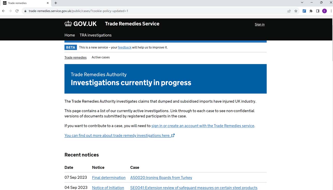Open the Extensions puzzle icon
Screen dimensions: 333x190
click(311, 11)
